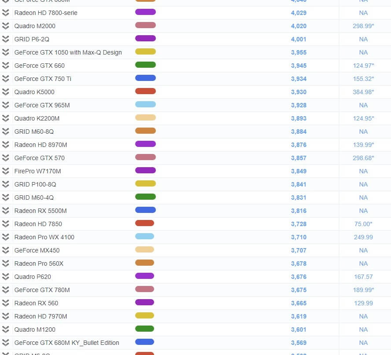Screen dimensions: 391x355
Task: Click score 3,728 for Radeon HD 7850
Action: point(299,224)
